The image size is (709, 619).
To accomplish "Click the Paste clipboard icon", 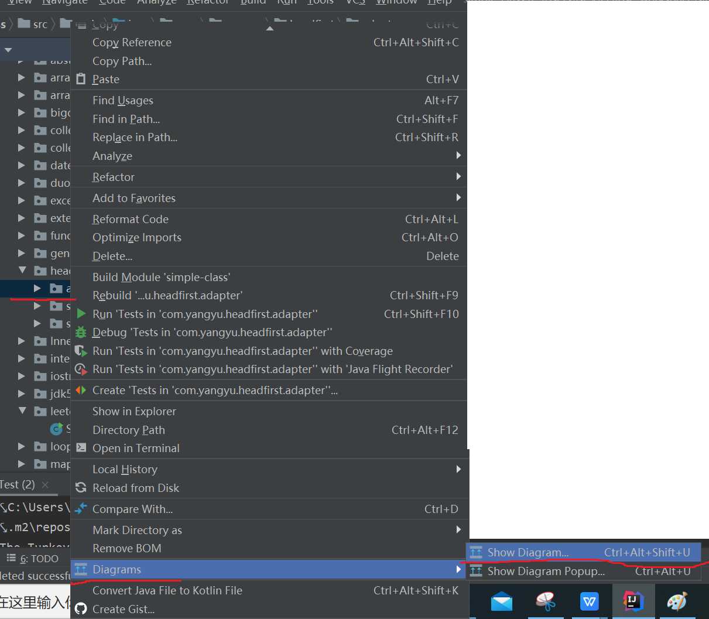I will pos(81,79).
